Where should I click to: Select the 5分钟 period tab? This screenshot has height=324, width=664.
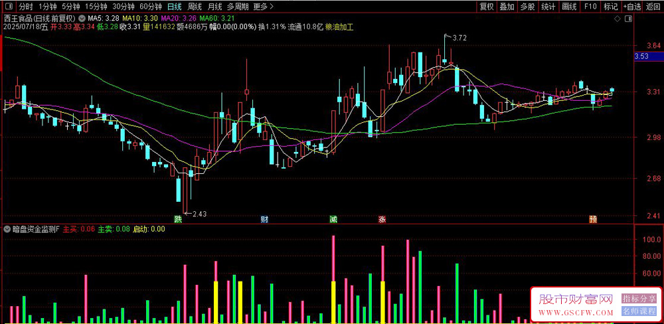click(x=71, y=7)
